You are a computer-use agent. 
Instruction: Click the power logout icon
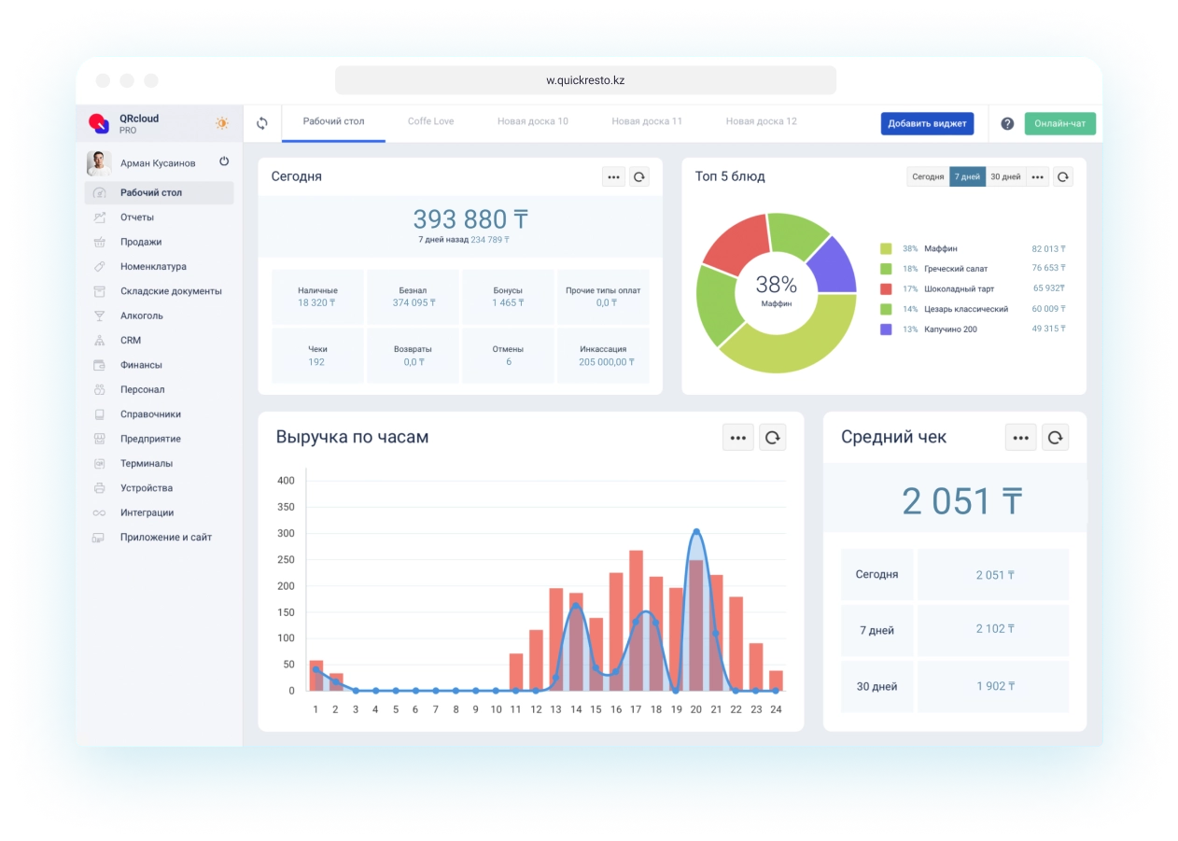tap(224, 161)
